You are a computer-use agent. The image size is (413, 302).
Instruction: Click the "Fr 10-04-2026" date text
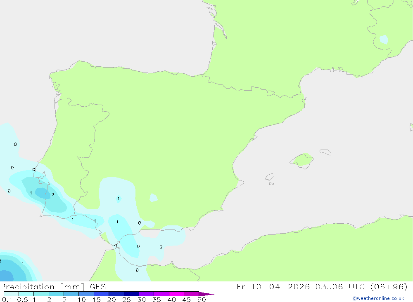(x=273, y=286)
